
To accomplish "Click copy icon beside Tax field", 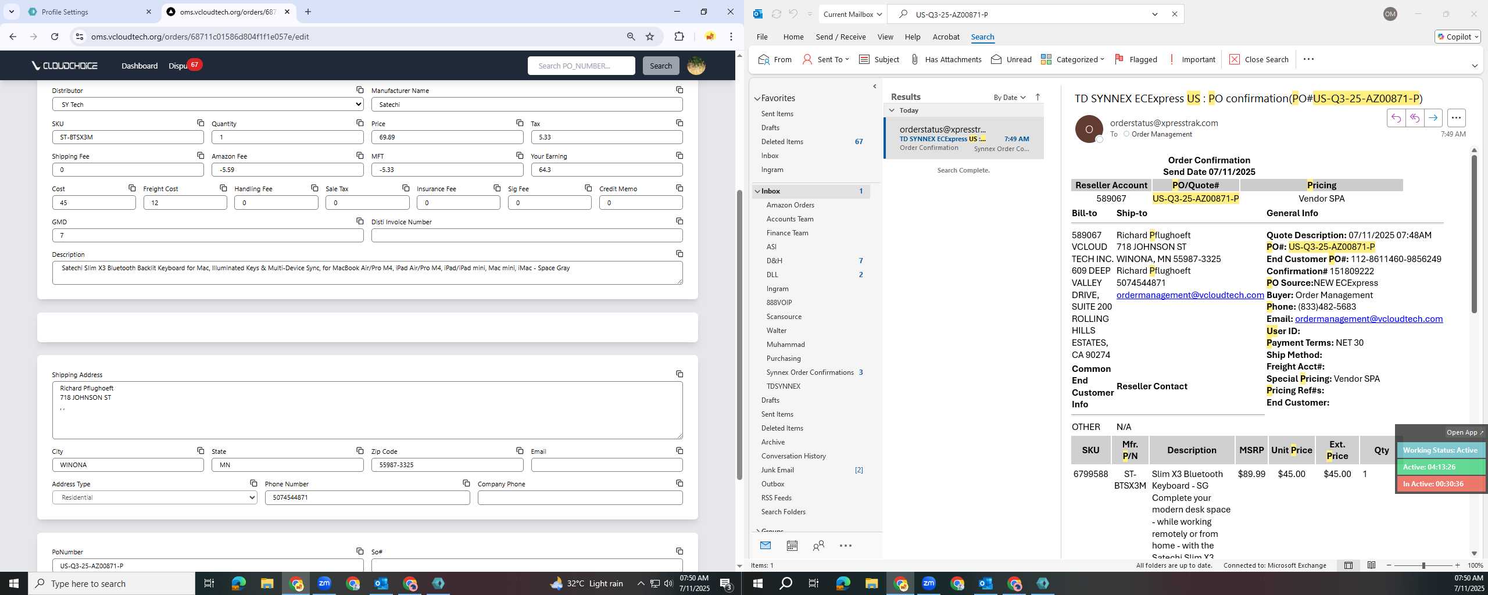I will tap(679, 123).
